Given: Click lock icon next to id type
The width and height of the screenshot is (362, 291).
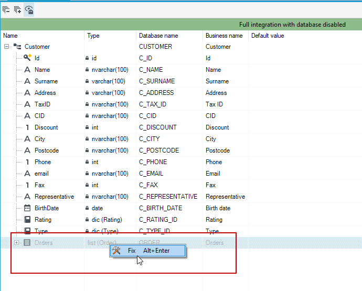Looking at the screenshot, I should pos(87,58).
